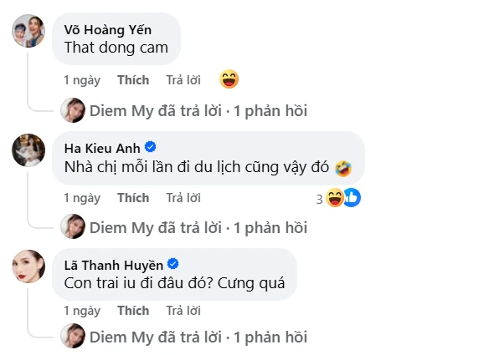Click the haha reaction on Võ Hoàng Yến's comment

[229, 79]
